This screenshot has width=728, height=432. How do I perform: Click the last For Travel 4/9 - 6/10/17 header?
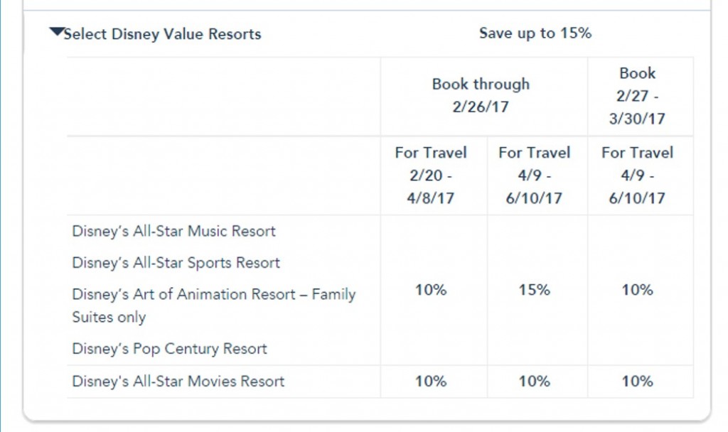[x=638, y=175]
